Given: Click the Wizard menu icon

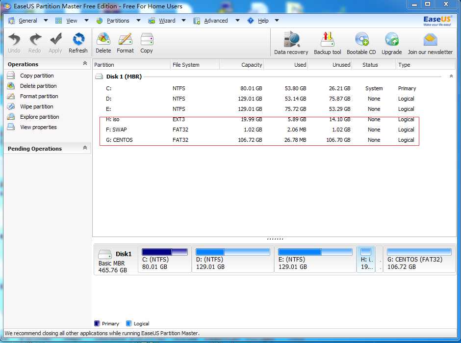Looking at the screenshot, I should 152,21.
